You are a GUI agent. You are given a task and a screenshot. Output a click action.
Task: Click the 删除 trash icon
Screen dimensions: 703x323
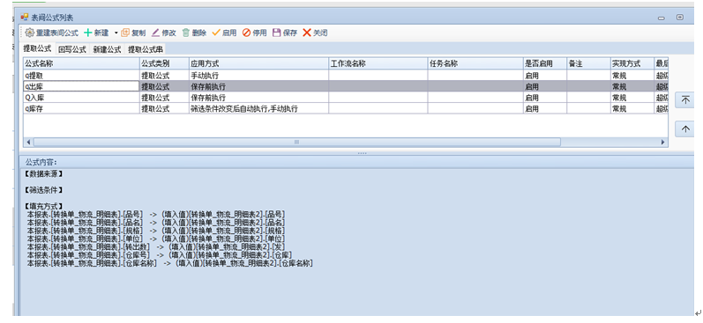pyautogui.click(x=186, y=33)
